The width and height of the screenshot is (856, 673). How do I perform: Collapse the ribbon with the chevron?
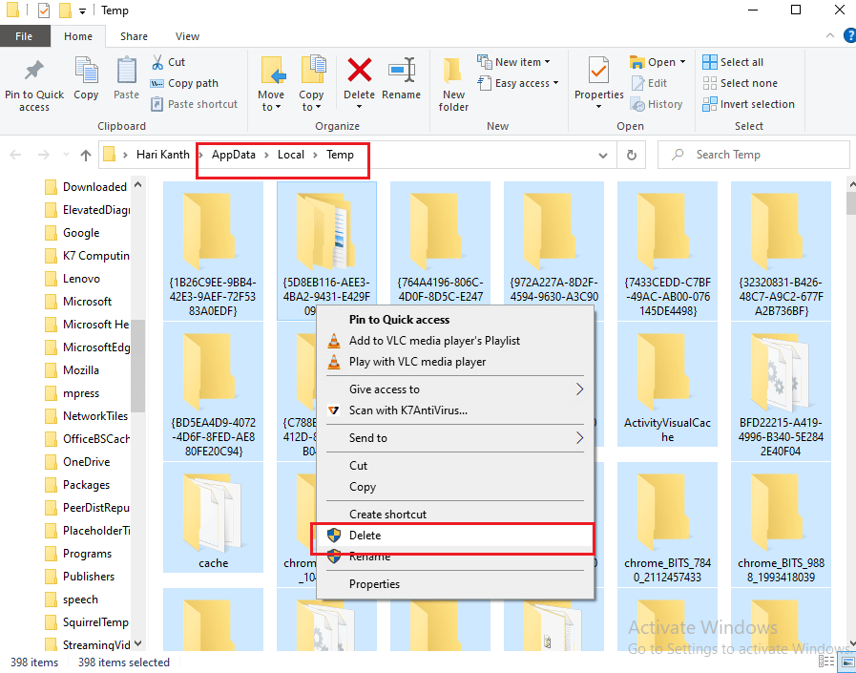(830, 36)
